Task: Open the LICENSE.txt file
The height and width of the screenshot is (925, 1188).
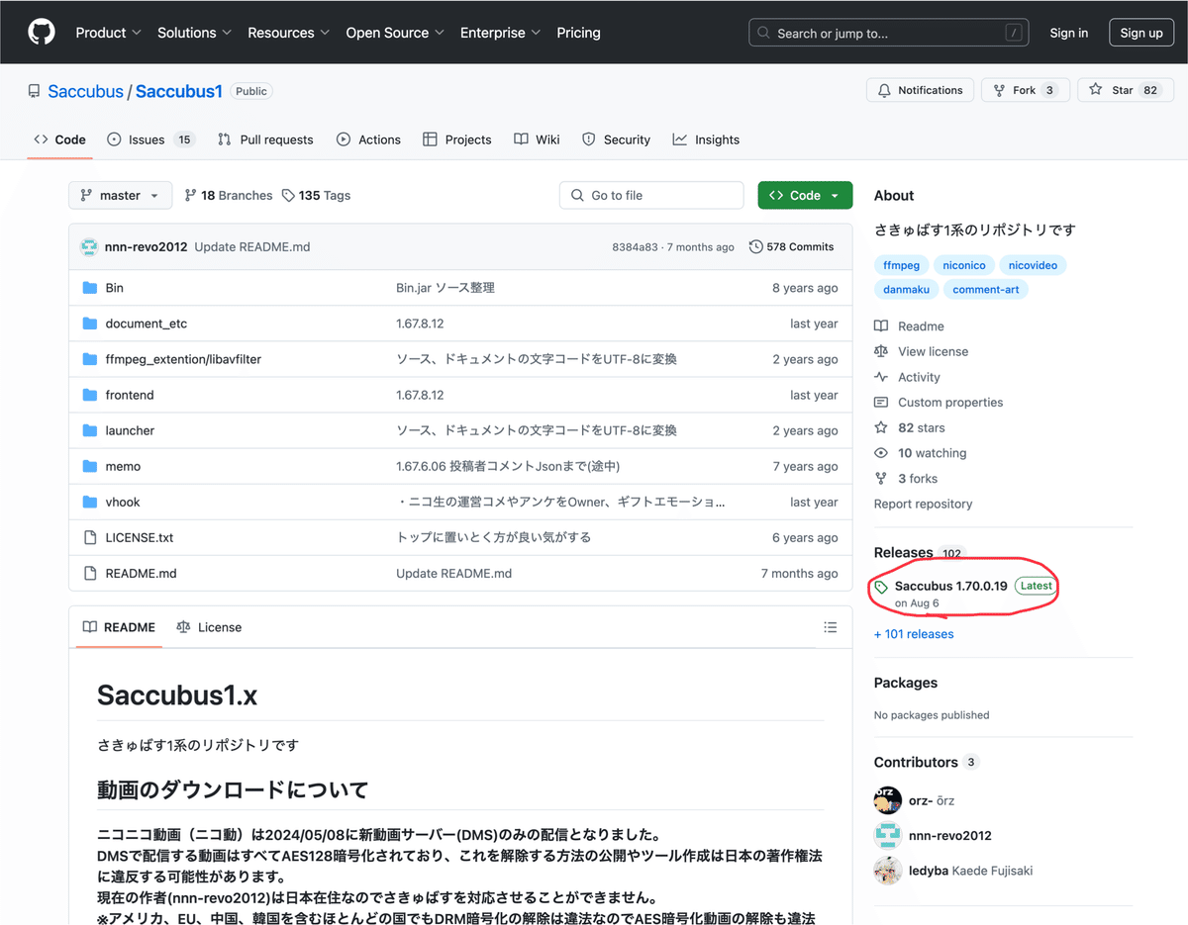Action: pos(140,537)
